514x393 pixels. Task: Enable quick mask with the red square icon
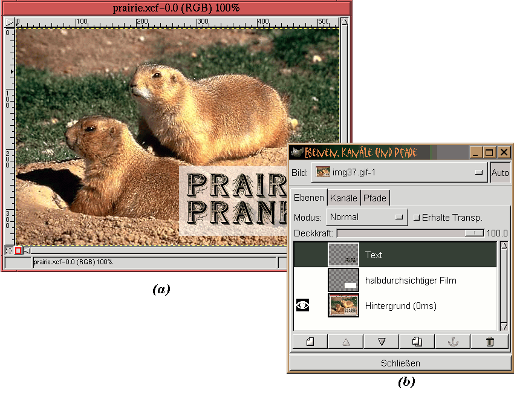(x=18, y=250)
